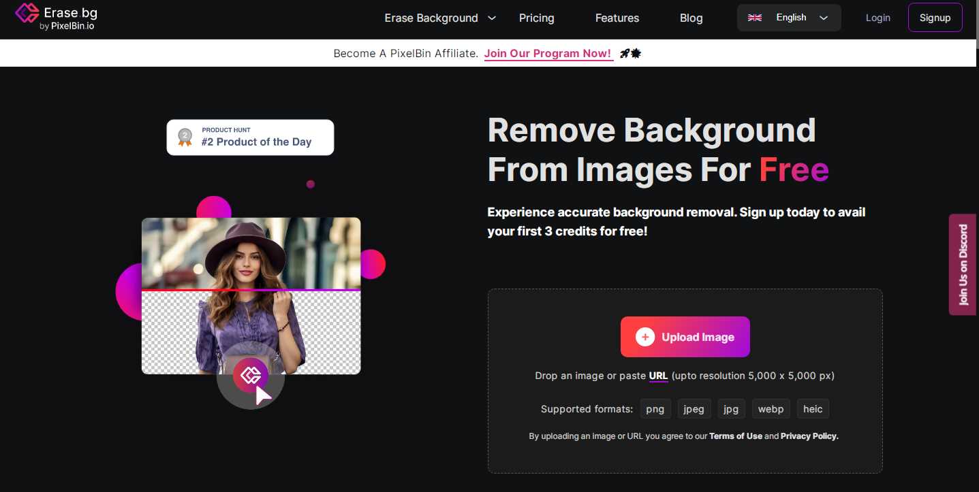Open the Erase Background menu
Screen dimensions: 979x492
coord(431,18)
